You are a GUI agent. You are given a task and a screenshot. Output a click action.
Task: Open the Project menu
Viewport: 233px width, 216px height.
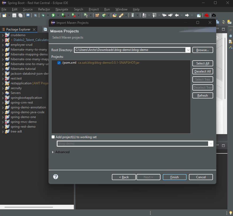(x=94, y=9)
